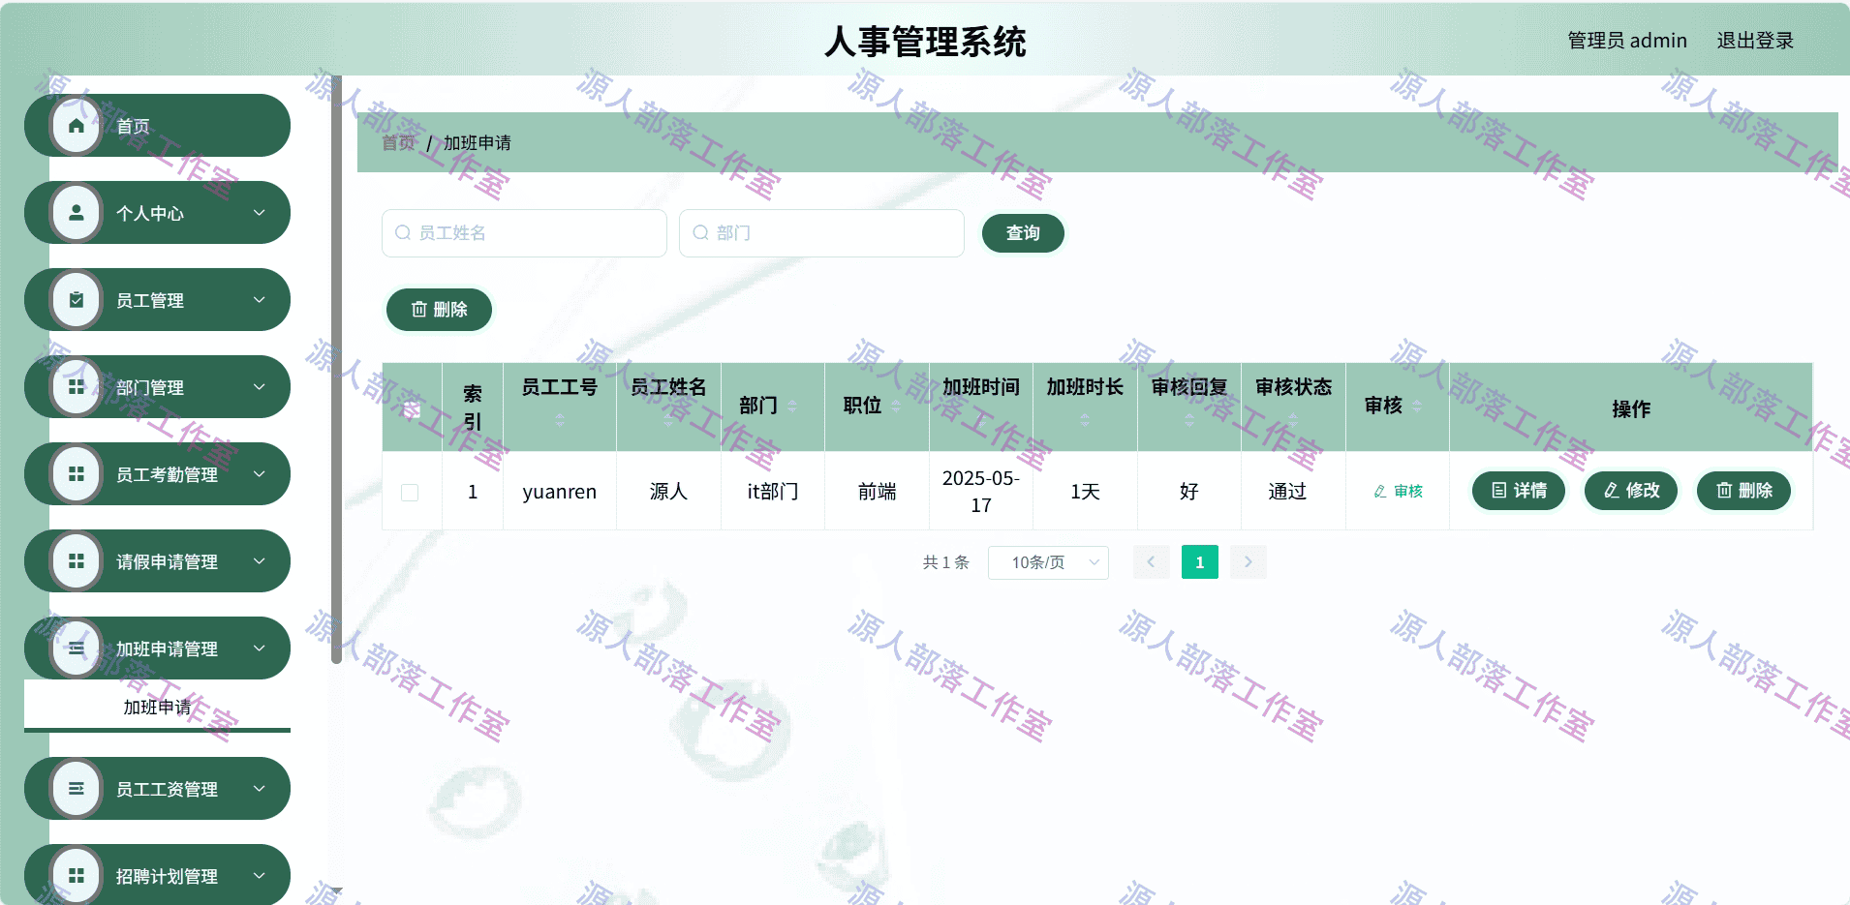Click the employee ID cell 'yuanren'
This screenshot has width=1850, height=905.
click(x=560, y=492)
